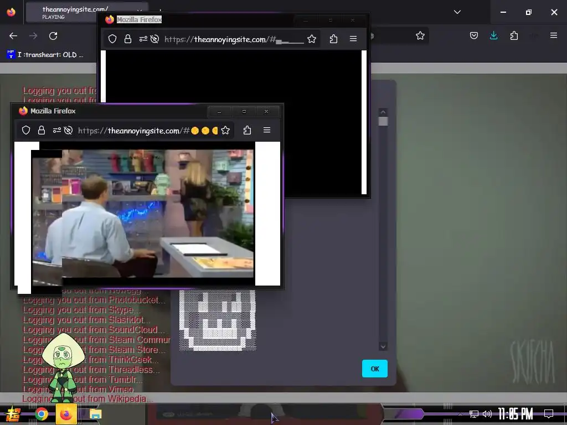Open the ':transheart: OLD' bookmark
Image resolution: width=567 pixels, height=425 pixels.
tap(45, 55)
